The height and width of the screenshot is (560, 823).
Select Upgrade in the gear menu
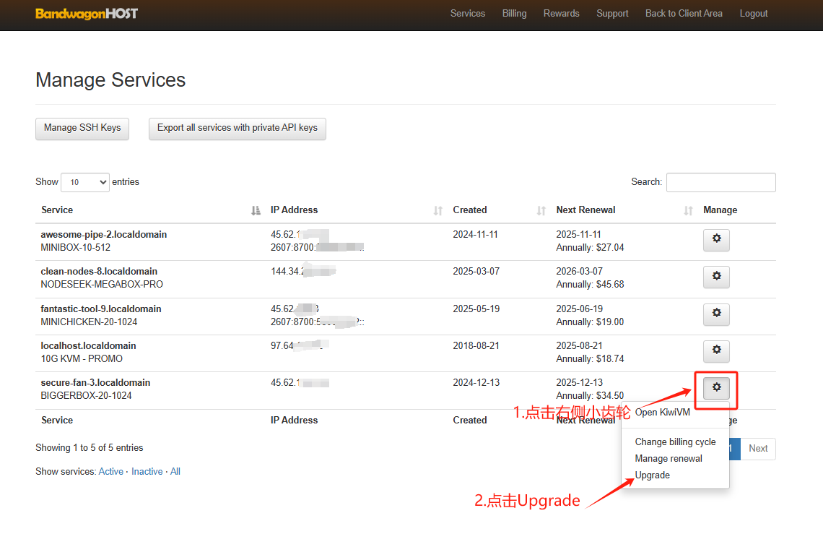point(652,475)
